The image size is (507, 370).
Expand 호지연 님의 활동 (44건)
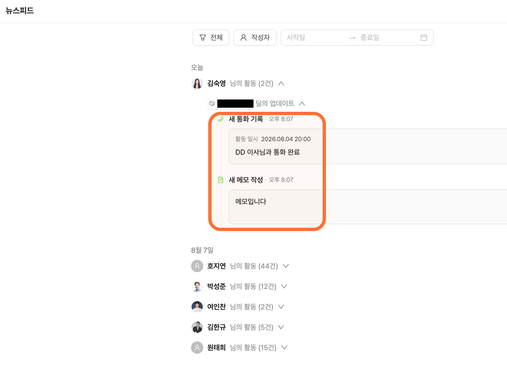[x=286, y=266]
